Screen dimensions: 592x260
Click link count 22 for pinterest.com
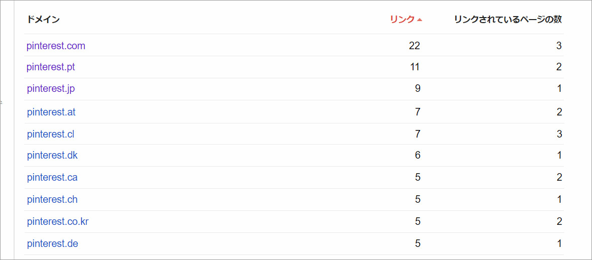[414, 46]
